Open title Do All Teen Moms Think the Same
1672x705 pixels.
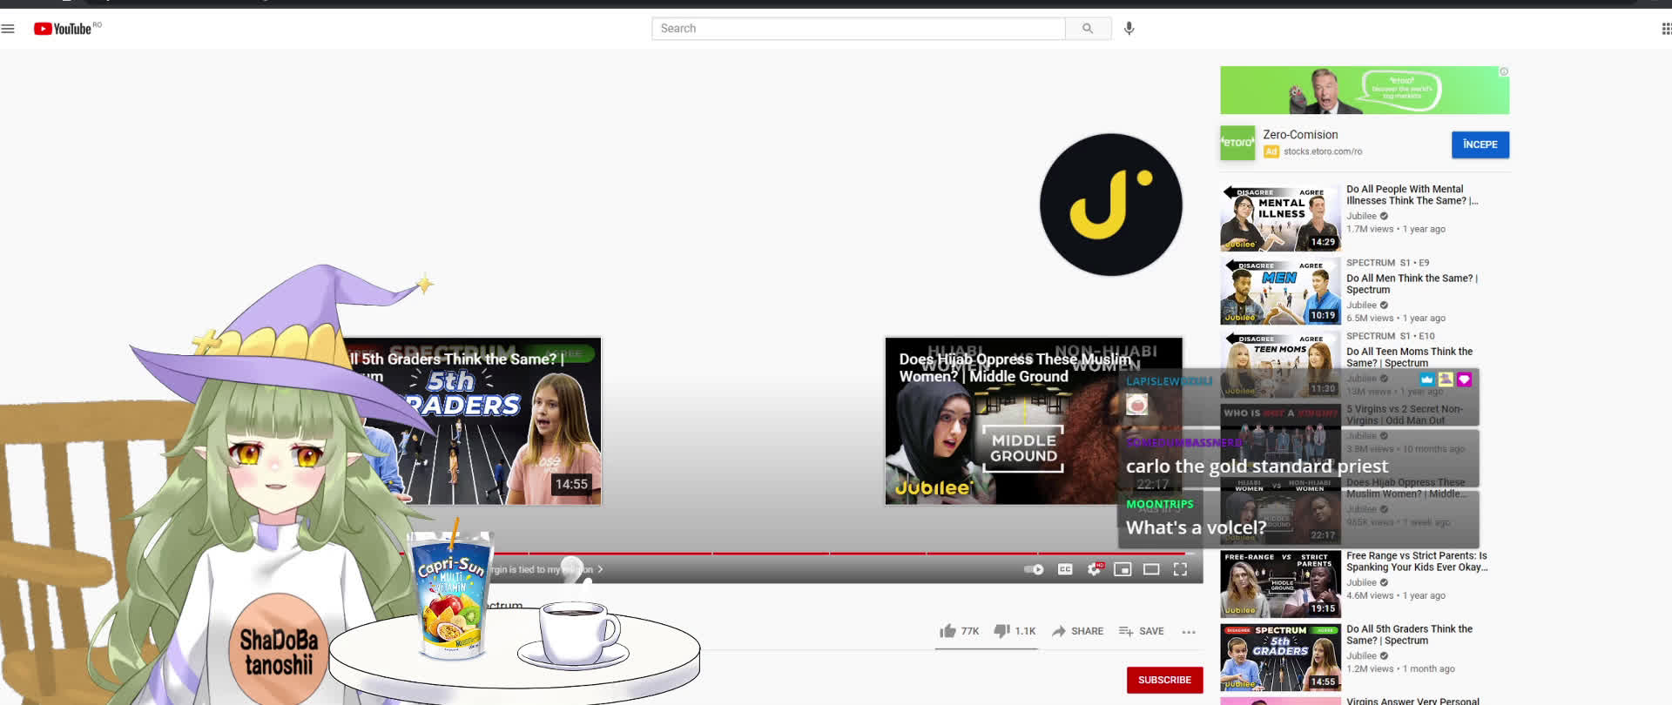[1409, 357]
